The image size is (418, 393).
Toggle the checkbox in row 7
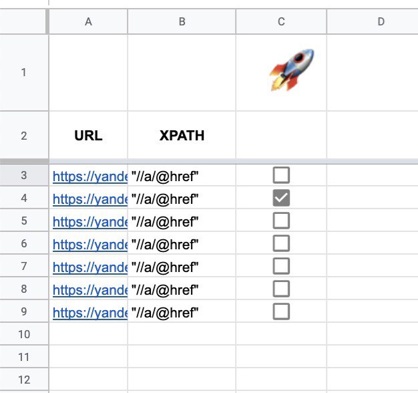(281, 266)
